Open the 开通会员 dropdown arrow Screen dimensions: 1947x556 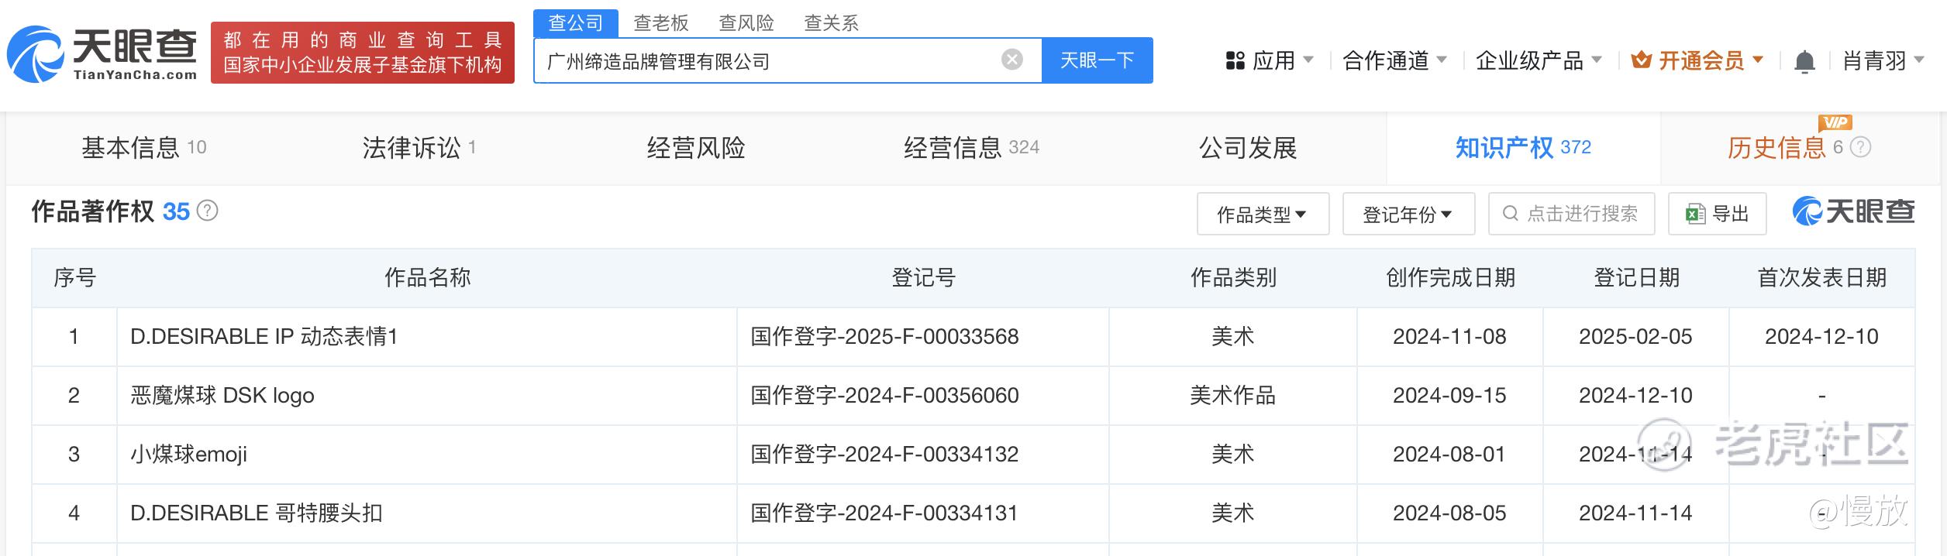tap(1757, 60)
